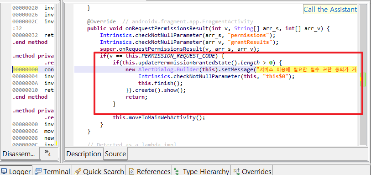
Task: Select disassembly row 00000006 mov
Action: tap(33, 131)
